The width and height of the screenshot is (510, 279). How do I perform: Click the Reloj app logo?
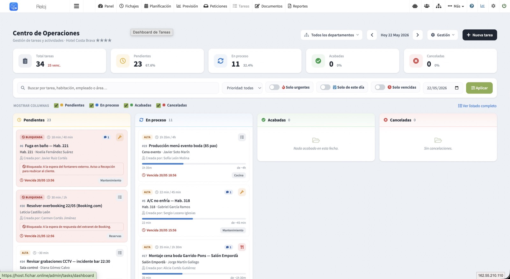point(14,6)
